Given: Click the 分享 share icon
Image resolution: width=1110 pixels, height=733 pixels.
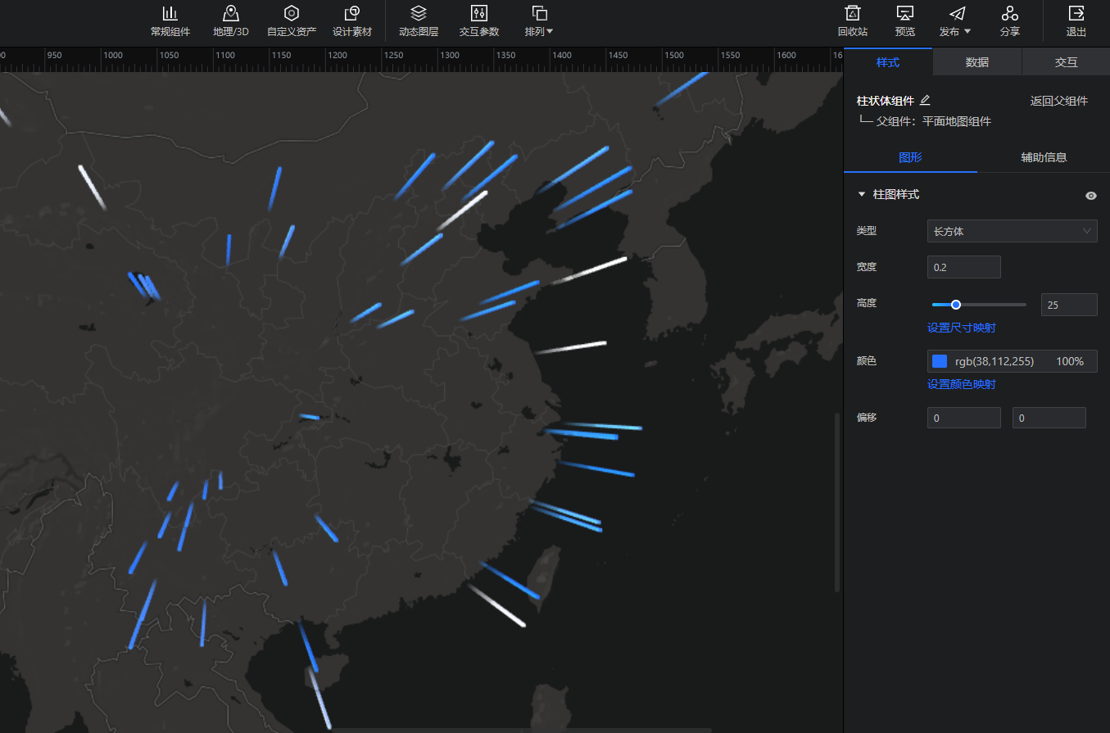Looking at the screenshot, I should tap(1009, 14).
